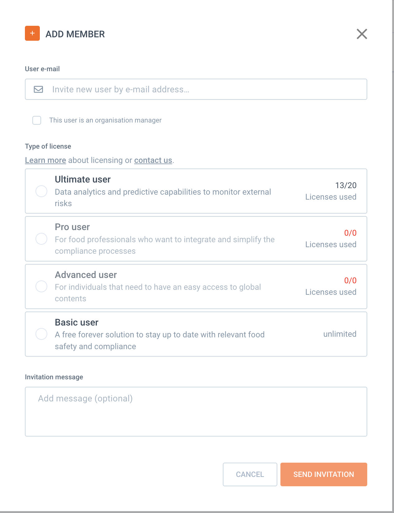
Task: Click the "Type of license" heading
Action: pos(48,146)
